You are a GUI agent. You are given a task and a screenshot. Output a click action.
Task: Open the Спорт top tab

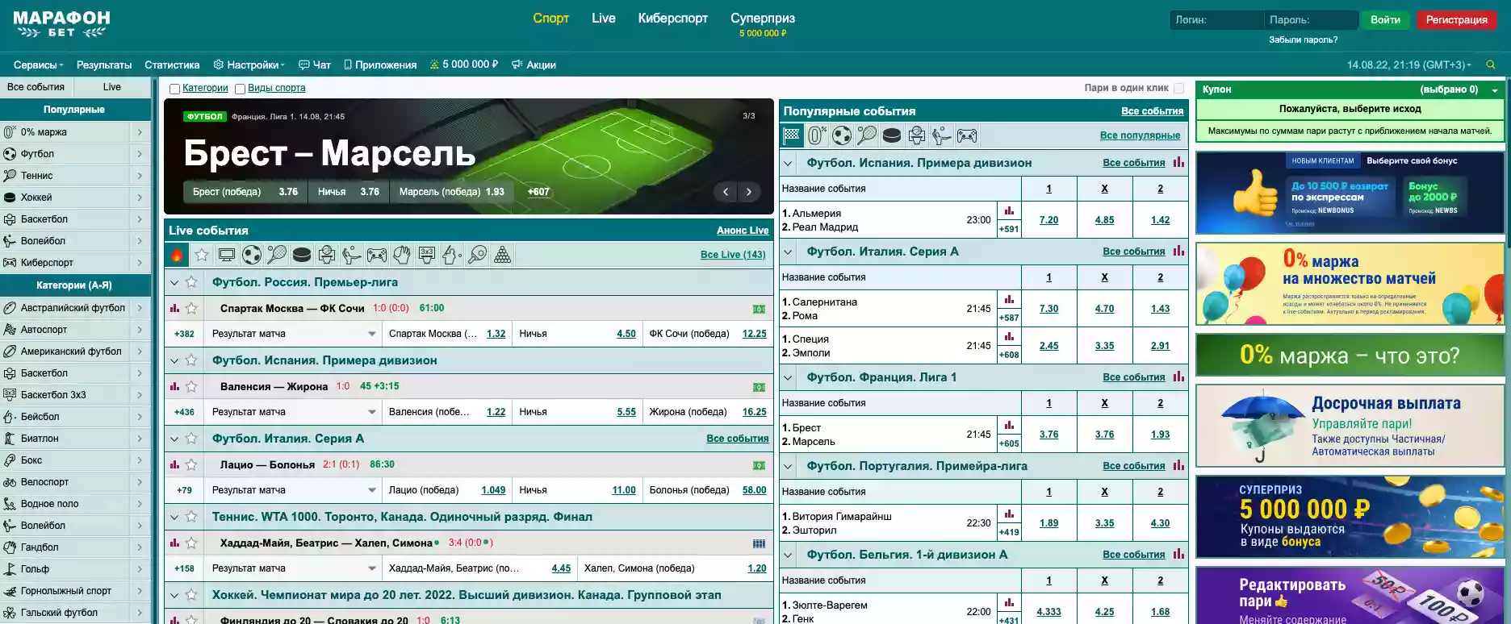550,19
